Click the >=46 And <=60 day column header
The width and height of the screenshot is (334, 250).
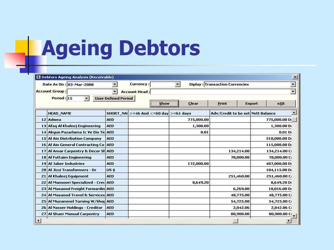point(149,113)
